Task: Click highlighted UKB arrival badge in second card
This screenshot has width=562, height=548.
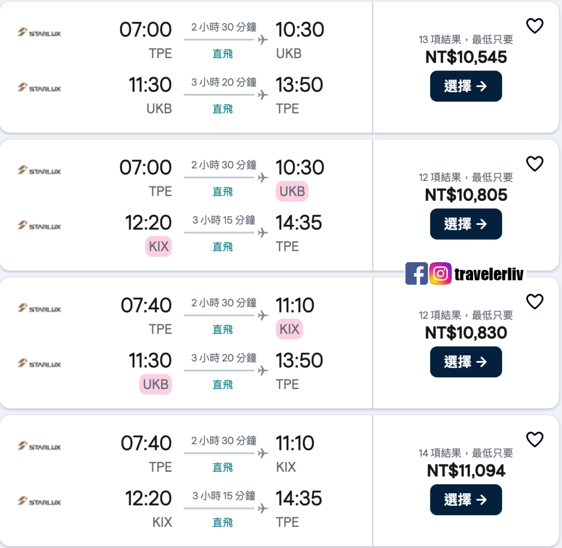Action: (x=292, y=191)
